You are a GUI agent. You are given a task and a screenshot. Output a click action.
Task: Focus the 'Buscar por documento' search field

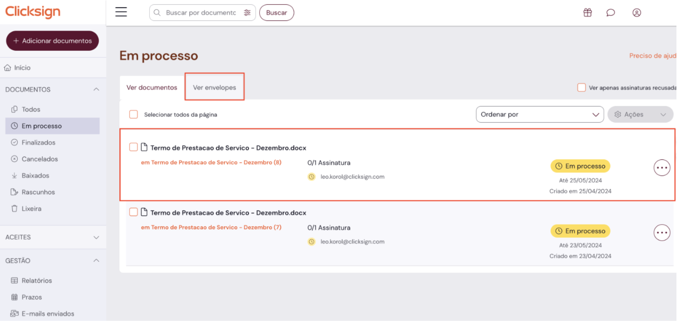pyautogui.click(x=201, y=13)
